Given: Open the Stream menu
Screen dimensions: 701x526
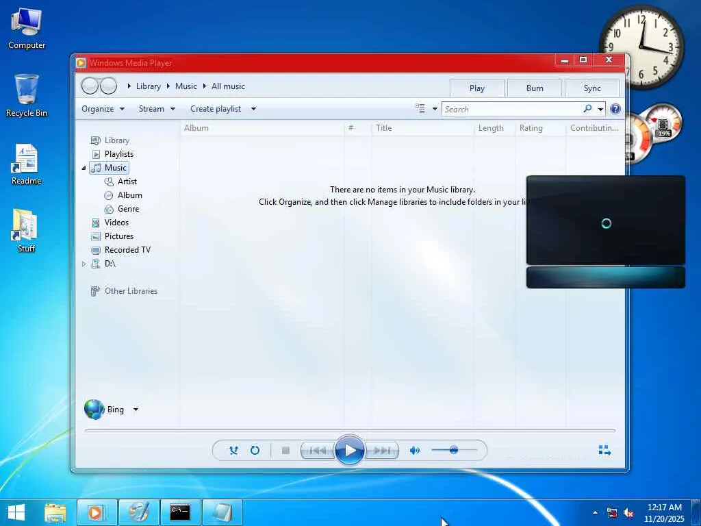Looking at the screenshot, I should (x=157, y=109).
